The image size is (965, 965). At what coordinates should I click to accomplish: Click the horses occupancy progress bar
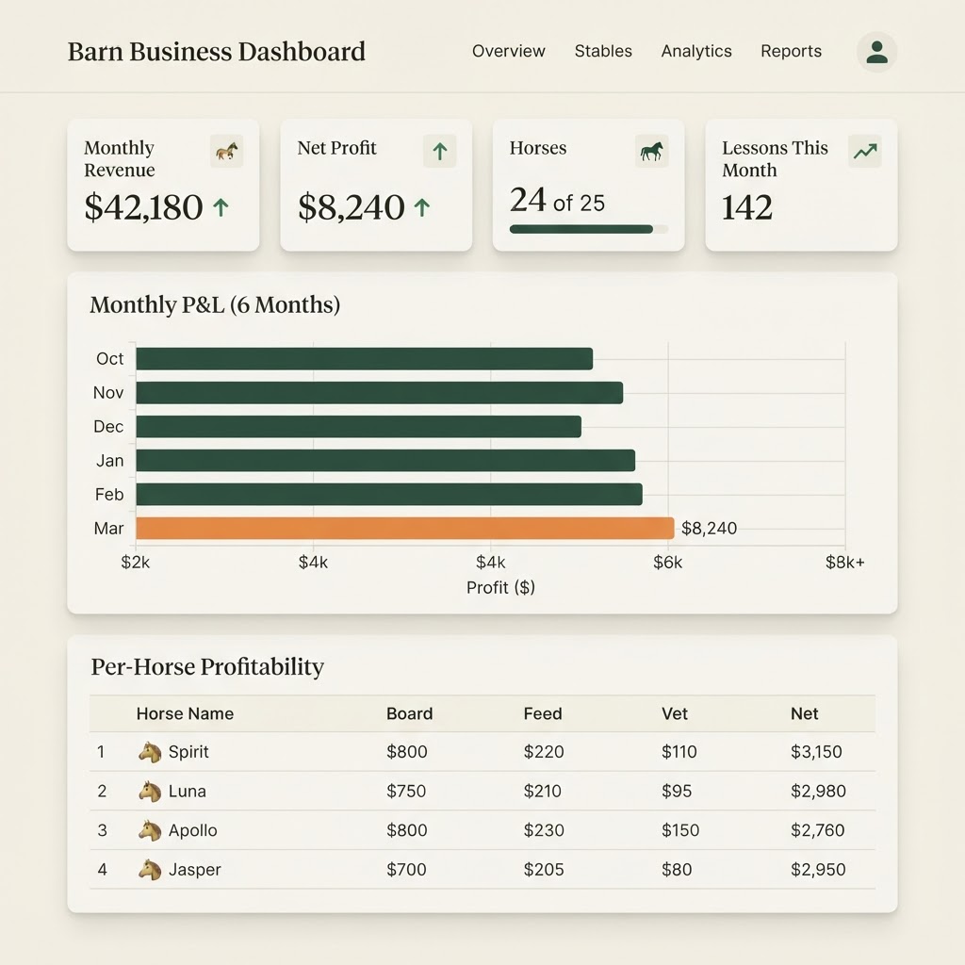point(588,230)
